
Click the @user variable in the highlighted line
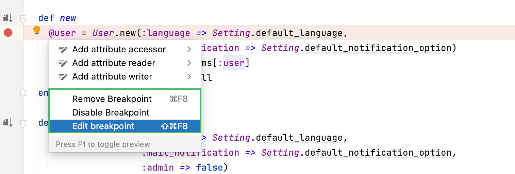click(62, 33)
